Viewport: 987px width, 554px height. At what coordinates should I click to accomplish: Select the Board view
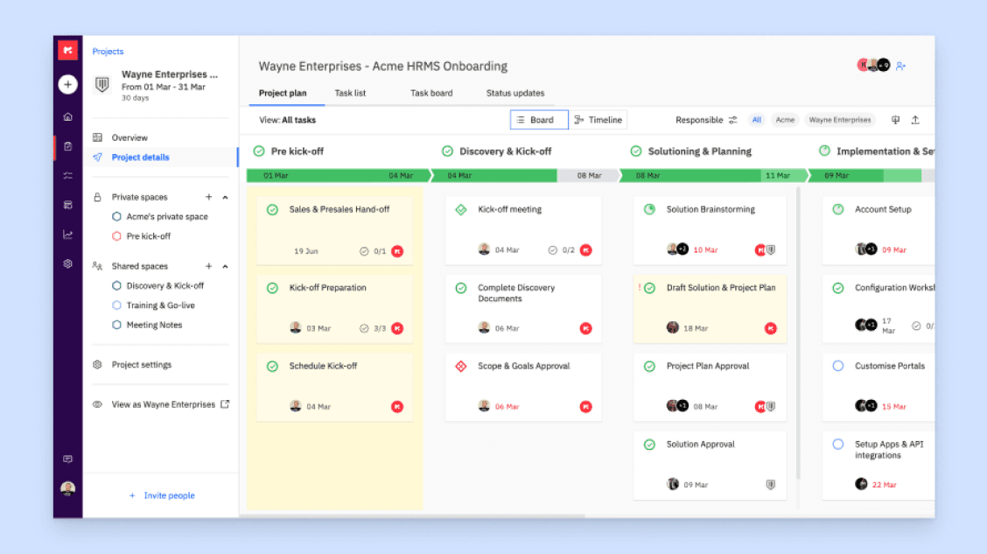[539, 120]
